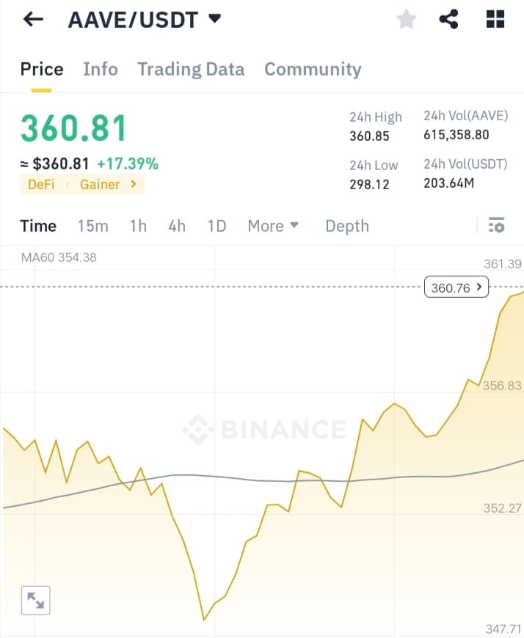Open the grid layout icon top right
Viewport: 524px width, 638px height.
pos(495,19)
